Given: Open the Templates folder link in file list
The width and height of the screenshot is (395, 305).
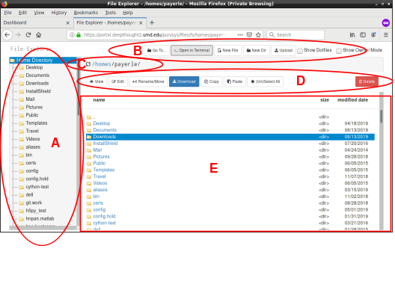Looking at the screenshot, I should (104, 170).
